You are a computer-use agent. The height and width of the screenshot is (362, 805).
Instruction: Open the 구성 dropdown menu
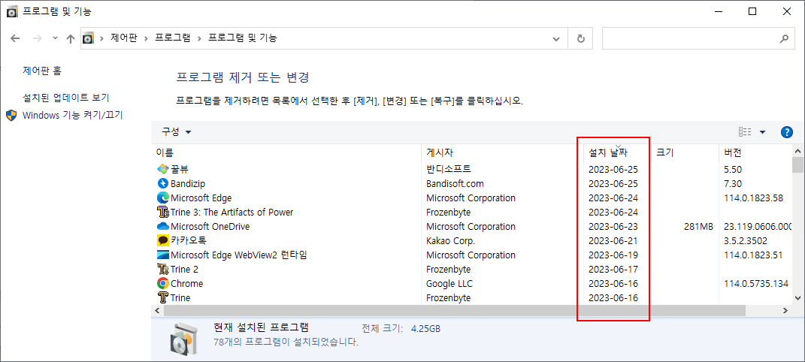177,132
